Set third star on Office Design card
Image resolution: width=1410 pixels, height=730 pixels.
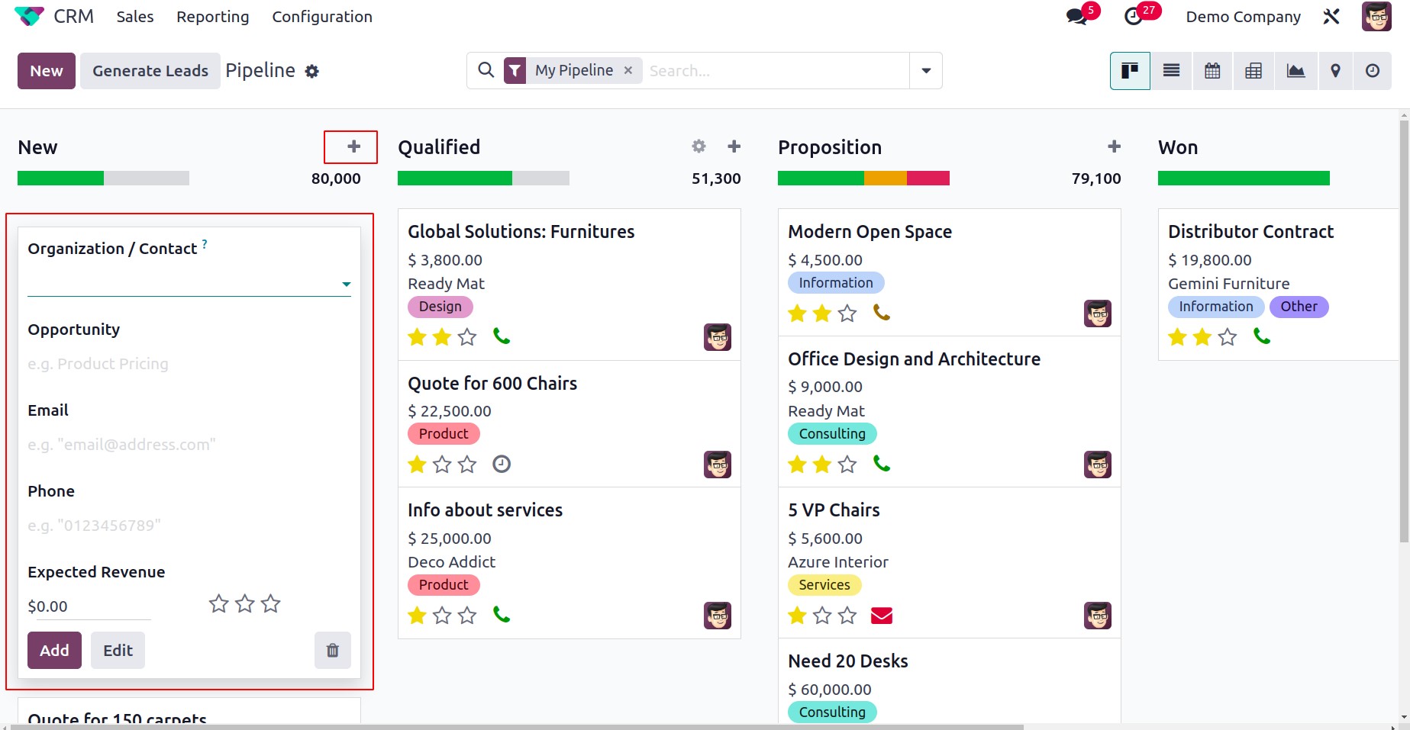847,465
